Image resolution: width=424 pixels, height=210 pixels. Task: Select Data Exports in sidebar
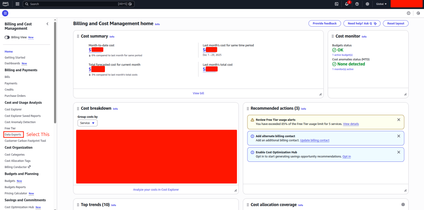13,134
